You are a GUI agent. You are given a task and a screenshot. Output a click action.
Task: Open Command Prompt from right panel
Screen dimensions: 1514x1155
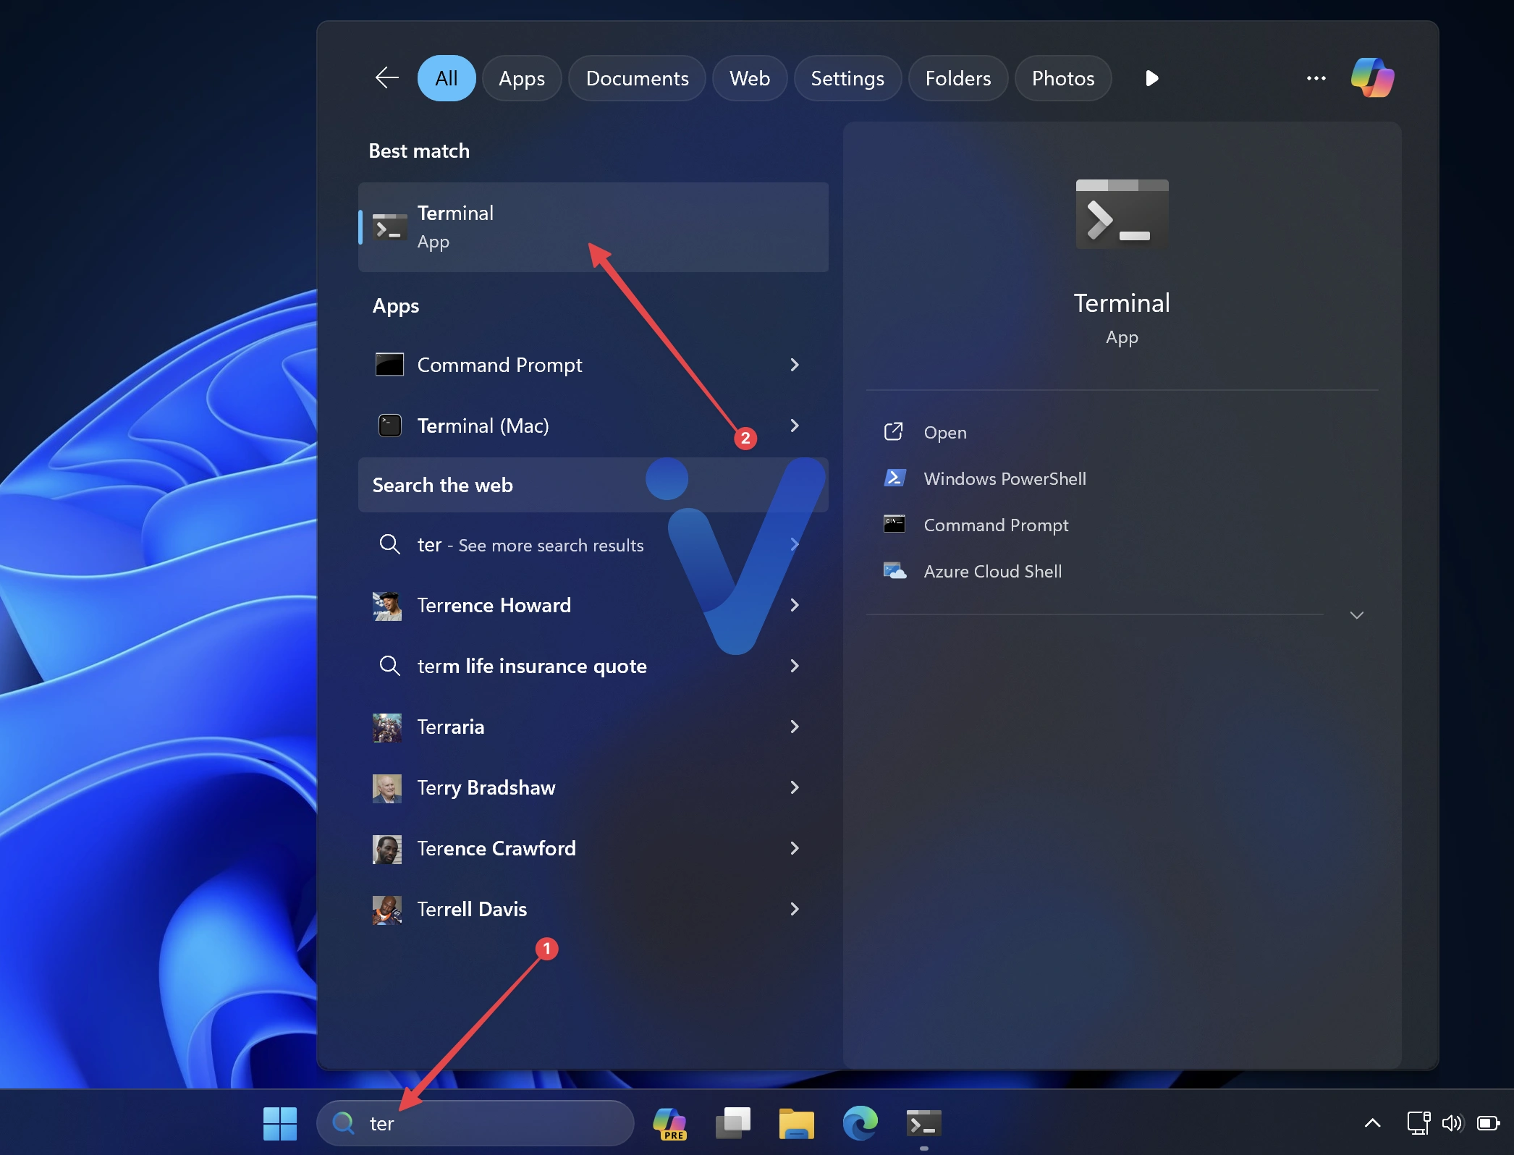[996, 524]
